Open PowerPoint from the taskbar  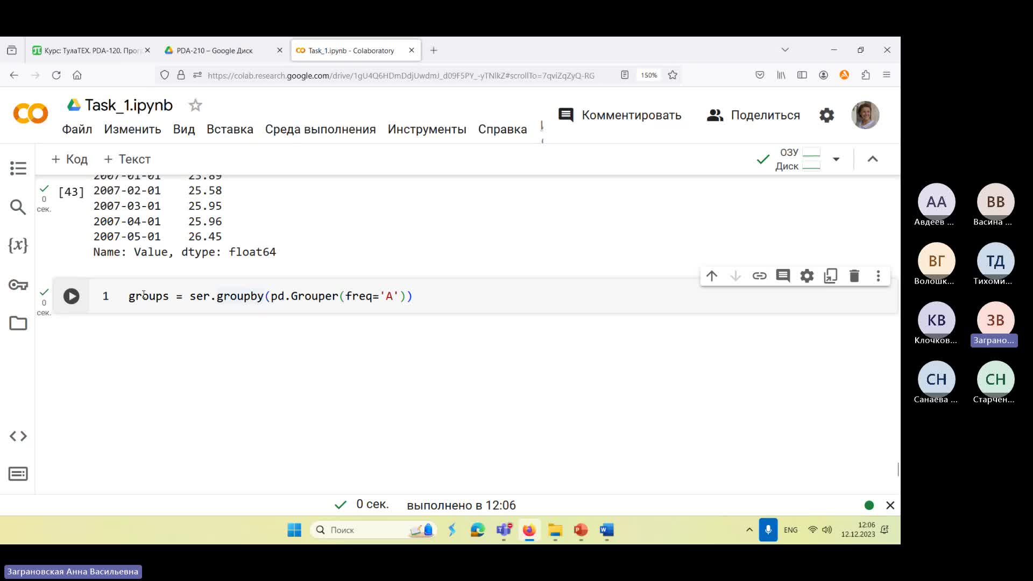point(581,530)
